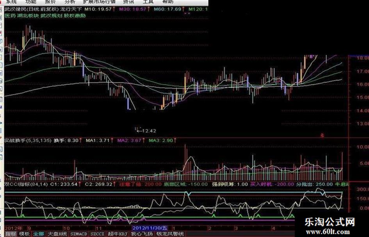Switch to the 大盘K线 indicator tab
This screenshot has height=237, width=369.
[57, 234]
